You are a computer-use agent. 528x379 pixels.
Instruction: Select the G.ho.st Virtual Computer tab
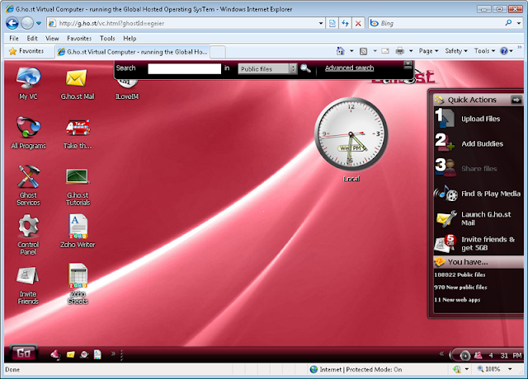pos(133,52)
